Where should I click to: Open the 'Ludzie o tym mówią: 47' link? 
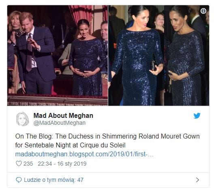point(54,180)
